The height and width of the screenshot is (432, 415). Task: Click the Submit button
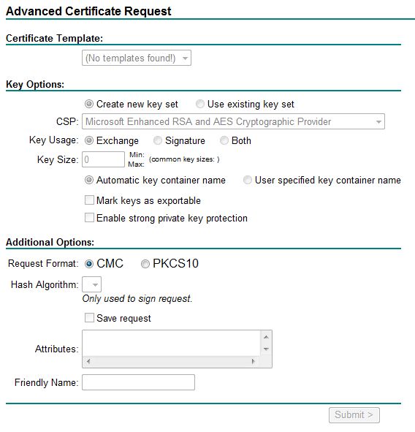point(354,415)
